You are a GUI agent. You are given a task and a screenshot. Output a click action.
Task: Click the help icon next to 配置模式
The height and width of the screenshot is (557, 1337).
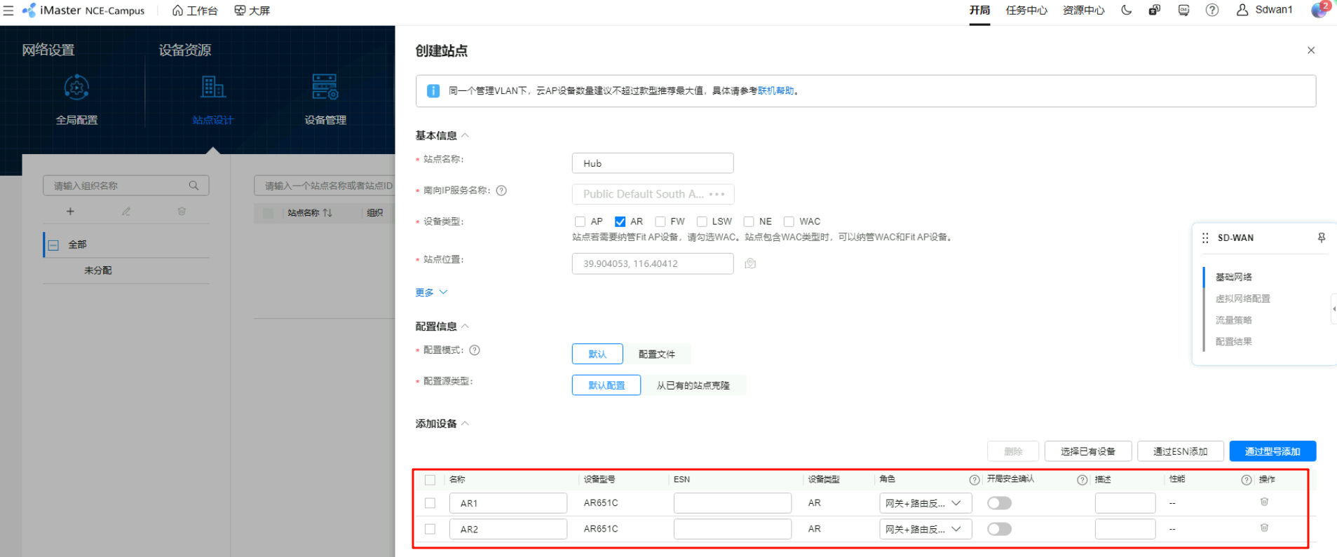click(475, 350)
